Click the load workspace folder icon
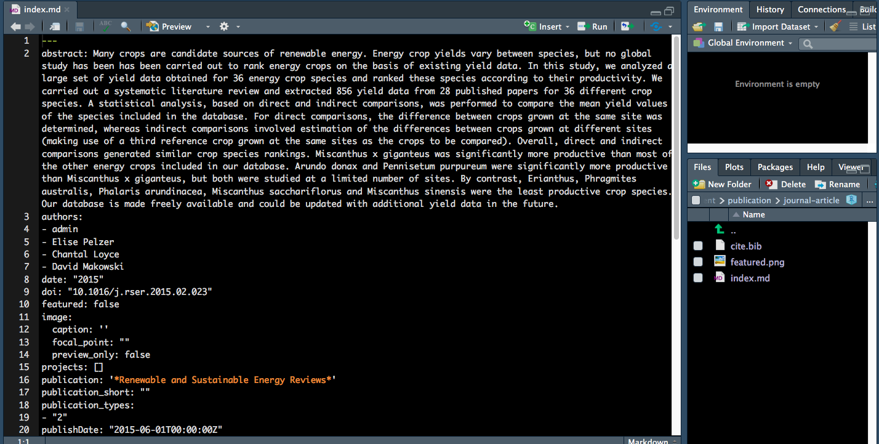This screenshot has height=444, width=879. (697, 26)
